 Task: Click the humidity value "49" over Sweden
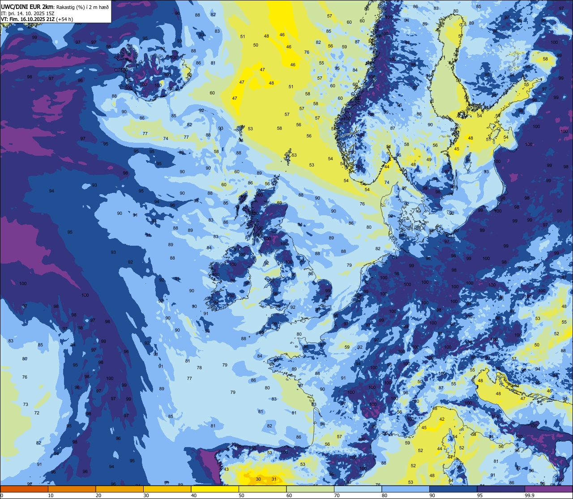[x=429, y=159]
